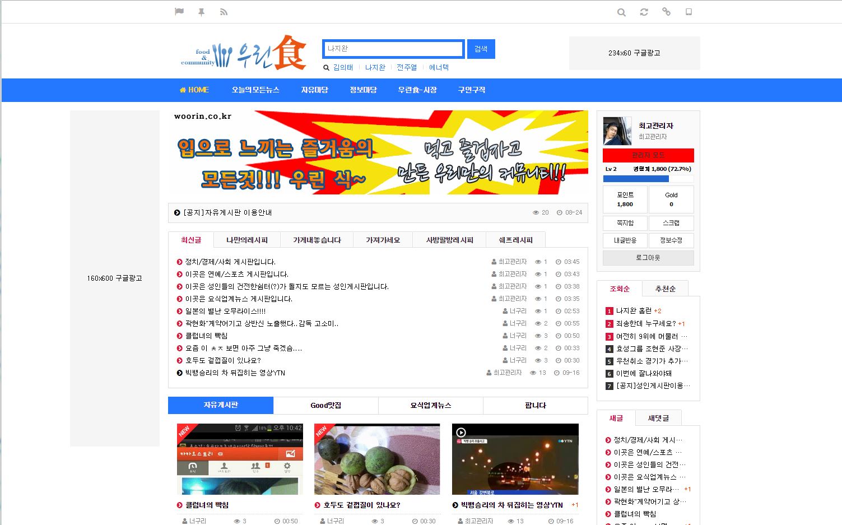Image resolution: width=842 pixels, height=525 pixels.
Task: Click the 나지완 keyword link below search box
Action: click(x=375, y=67)
